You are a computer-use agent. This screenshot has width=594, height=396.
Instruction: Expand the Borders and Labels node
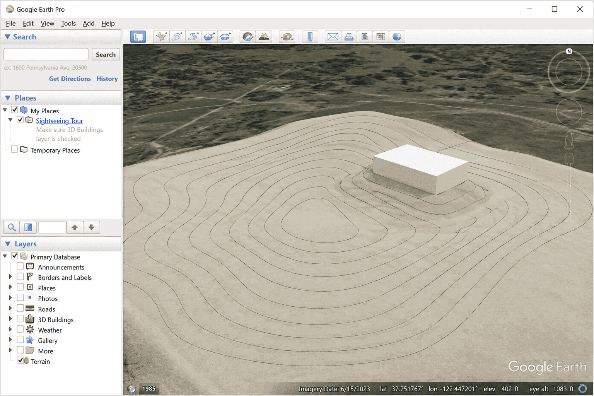pyautogui.click(x=10, y=277)
